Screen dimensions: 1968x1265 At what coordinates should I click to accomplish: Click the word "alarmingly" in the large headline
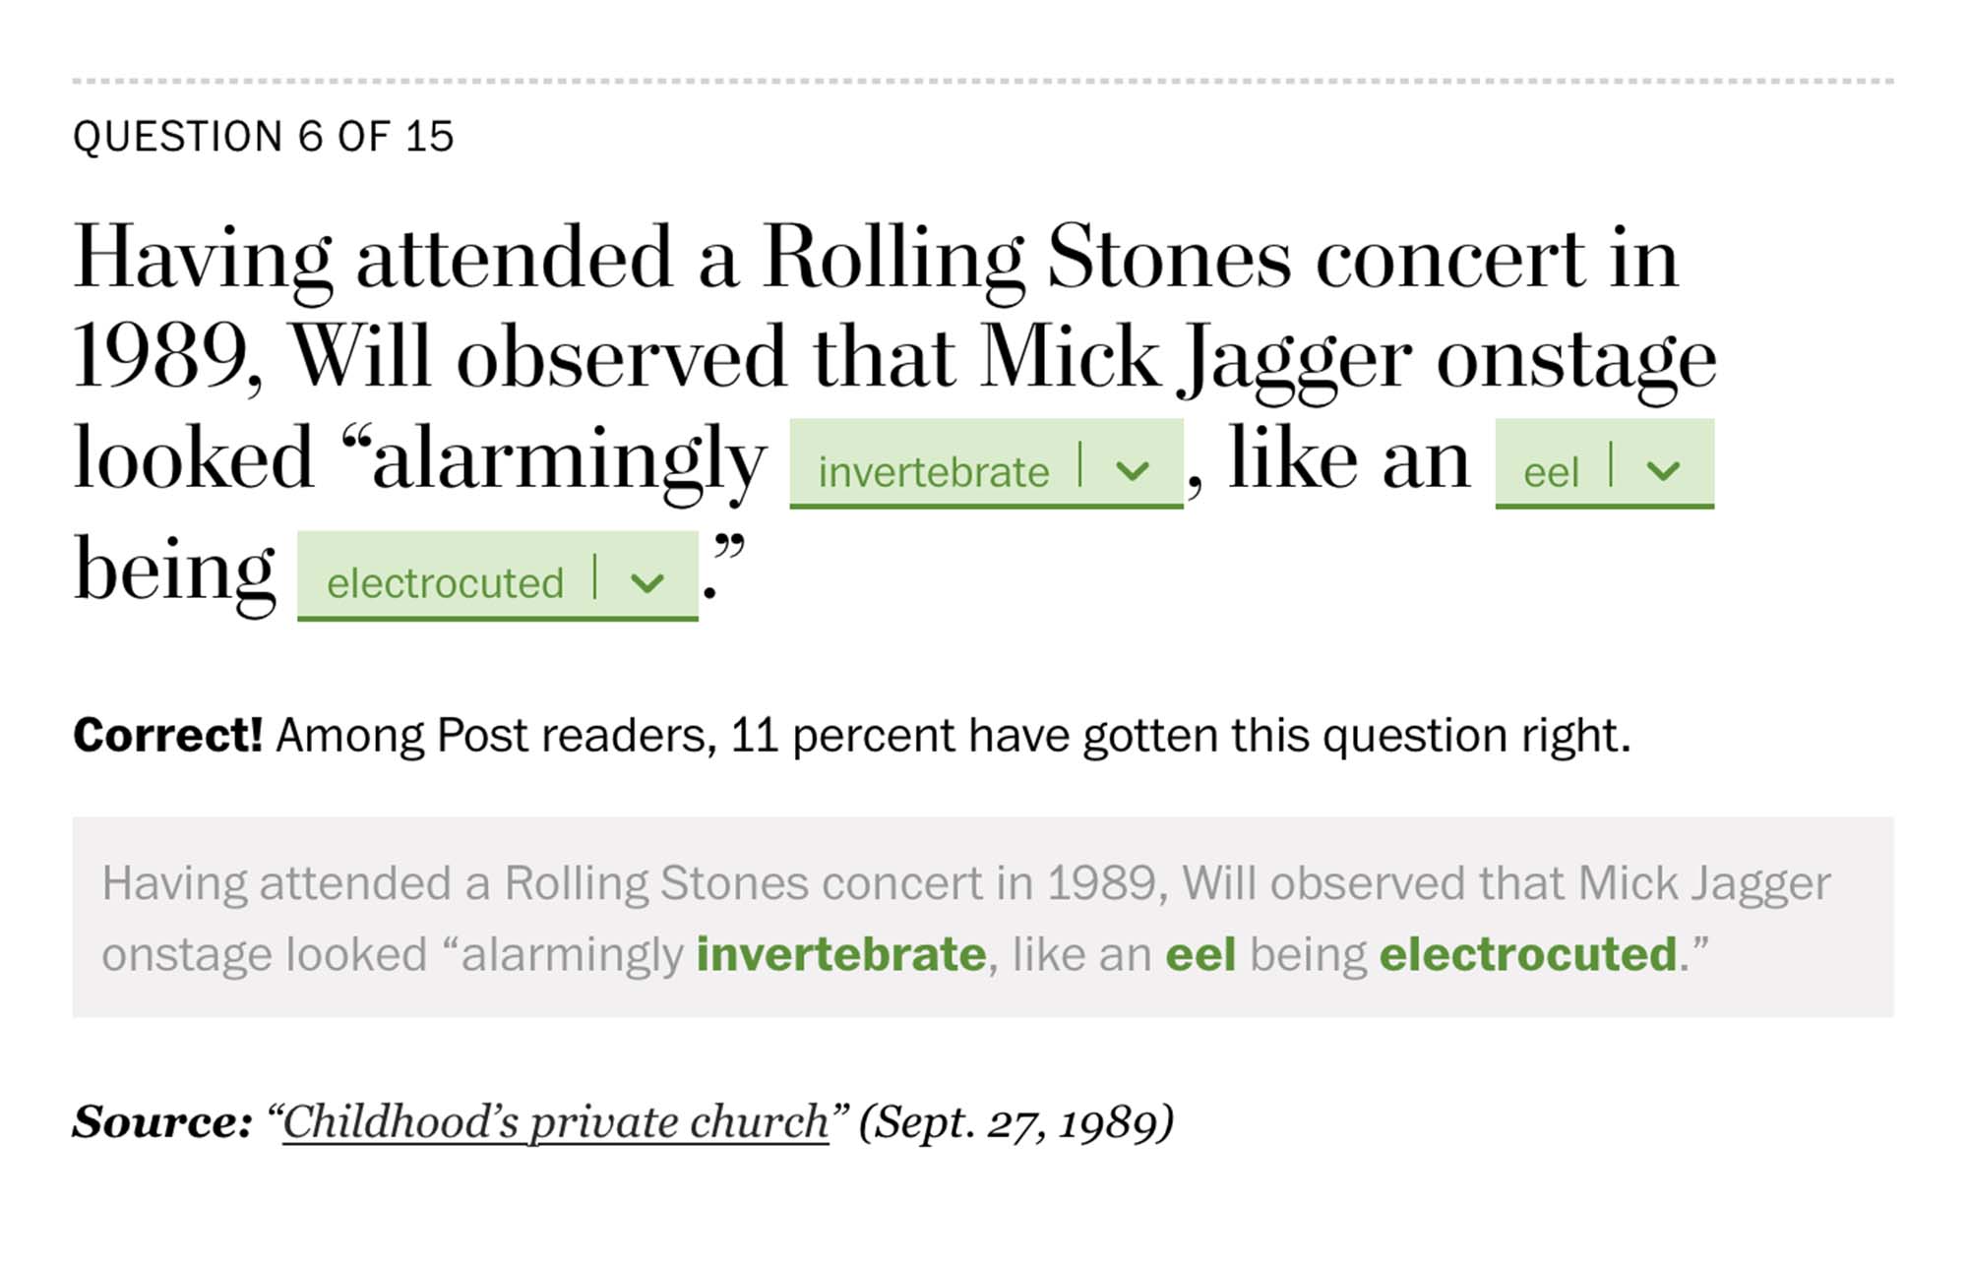pos(568,459)
